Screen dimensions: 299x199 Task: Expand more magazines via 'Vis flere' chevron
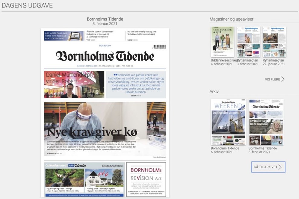click(283, 79)
